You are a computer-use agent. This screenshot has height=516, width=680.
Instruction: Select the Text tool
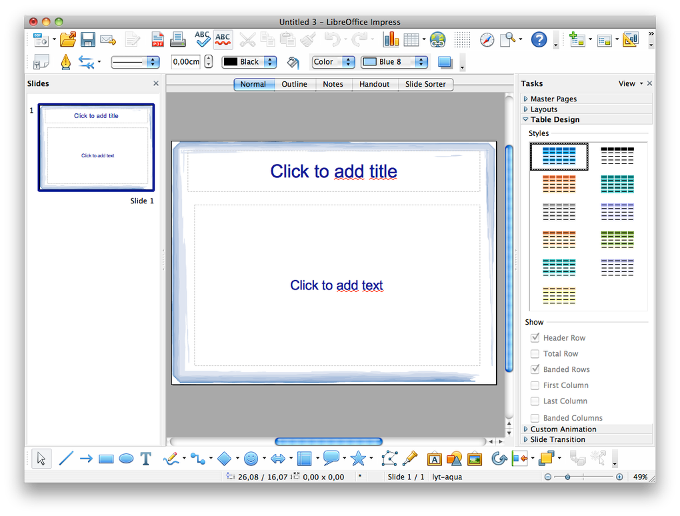(x=146, y=458)
